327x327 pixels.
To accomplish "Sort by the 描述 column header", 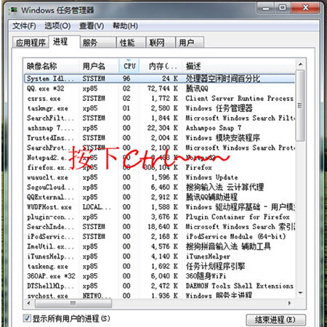I will coord(238,66).
